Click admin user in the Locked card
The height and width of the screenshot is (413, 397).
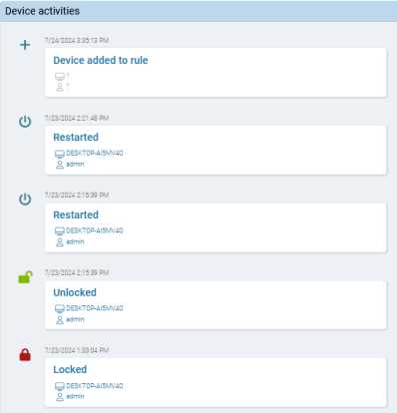click(x=75, y=396)
